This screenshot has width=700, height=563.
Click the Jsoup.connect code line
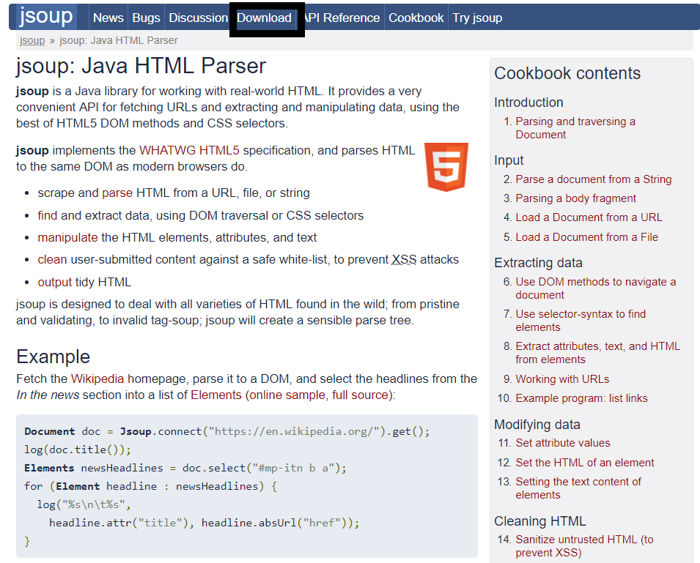(226, 431)
